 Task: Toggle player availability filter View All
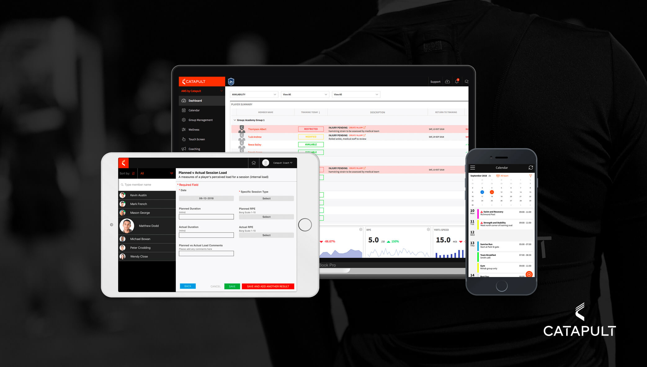[307, 94]
